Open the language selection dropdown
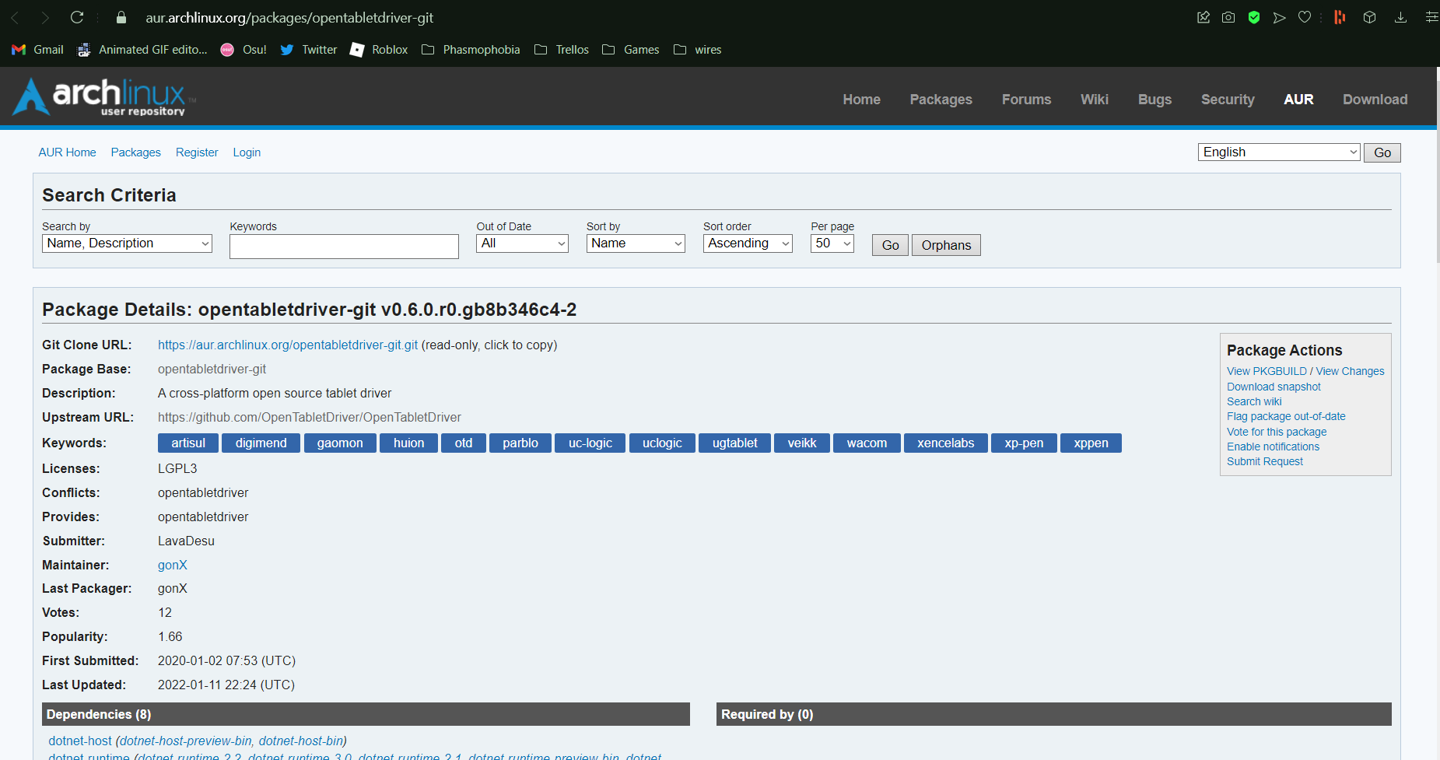This screenshot has height=760, width=1440. pyautogui.click(x=1277, y=152)
